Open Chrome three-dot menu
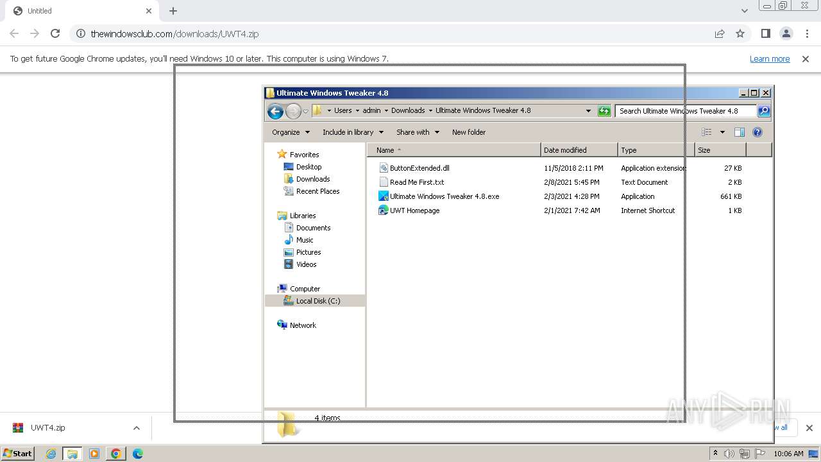 pyautogui.click(x=808, y=33)
